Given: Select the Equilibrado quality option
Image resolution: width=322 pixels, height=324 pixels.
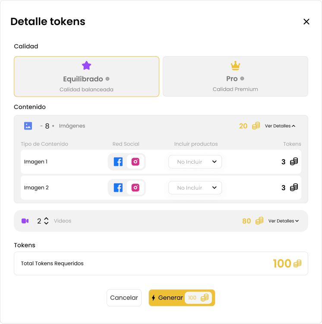Looking at the screenshot, I should (x=86, y=76).
